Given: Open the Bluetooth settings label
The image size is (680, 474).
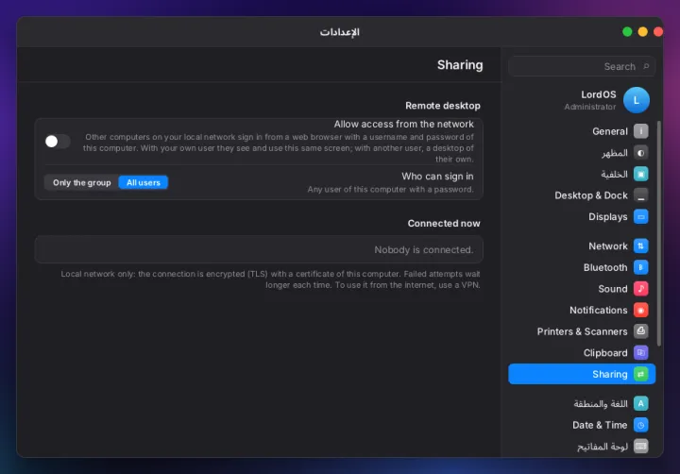Looking at the screenshot, I should [x=605, y=267].
